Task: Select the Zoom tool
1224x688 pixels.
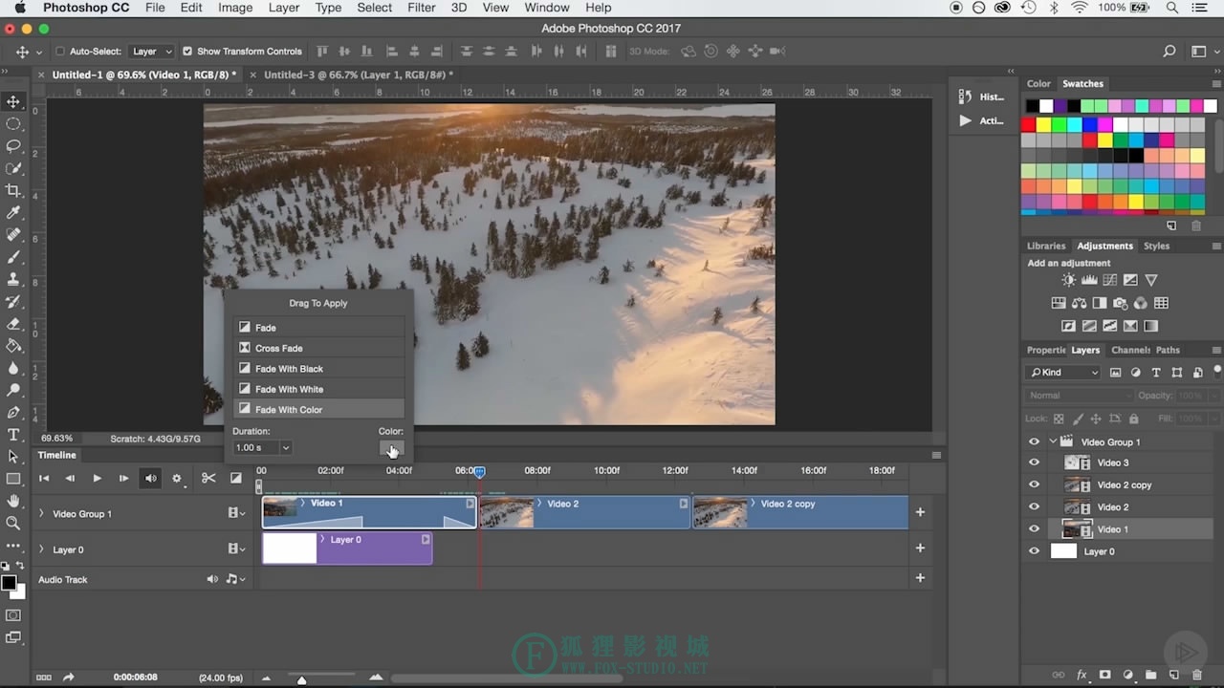Action: tap(13, 523)
